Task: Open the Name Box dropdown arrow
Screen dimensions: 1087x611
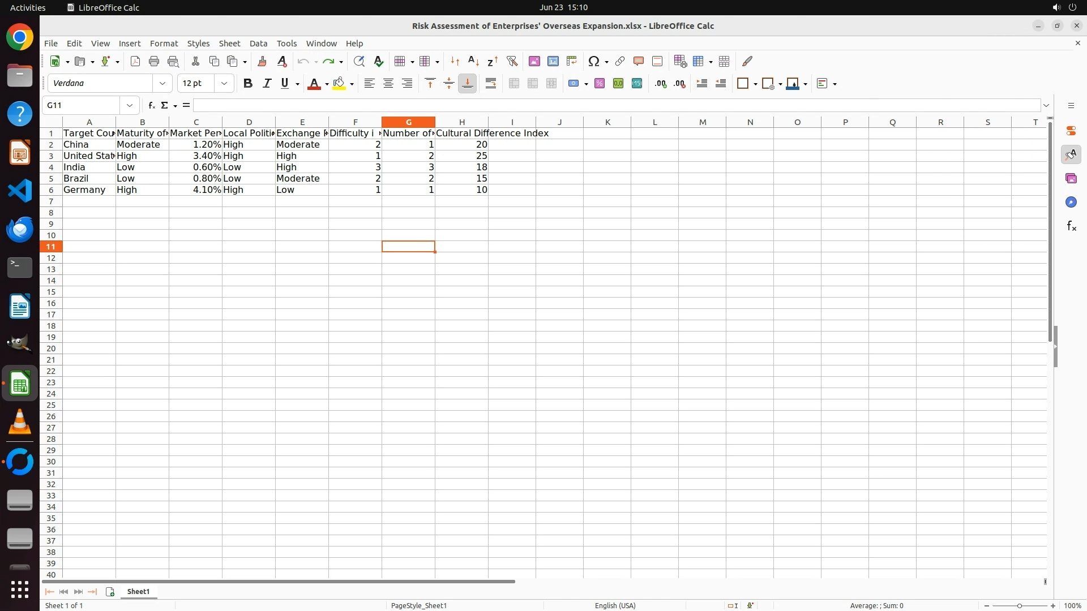Action: coord(130,105)
